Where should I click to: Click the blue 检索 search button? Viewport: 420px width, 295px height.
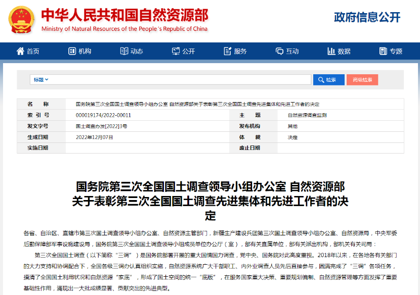click(x=328, y=79)
